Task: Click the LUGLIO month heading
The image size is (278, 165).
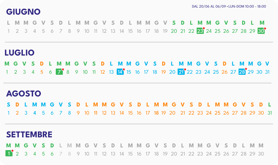Action: coord(20,53)
